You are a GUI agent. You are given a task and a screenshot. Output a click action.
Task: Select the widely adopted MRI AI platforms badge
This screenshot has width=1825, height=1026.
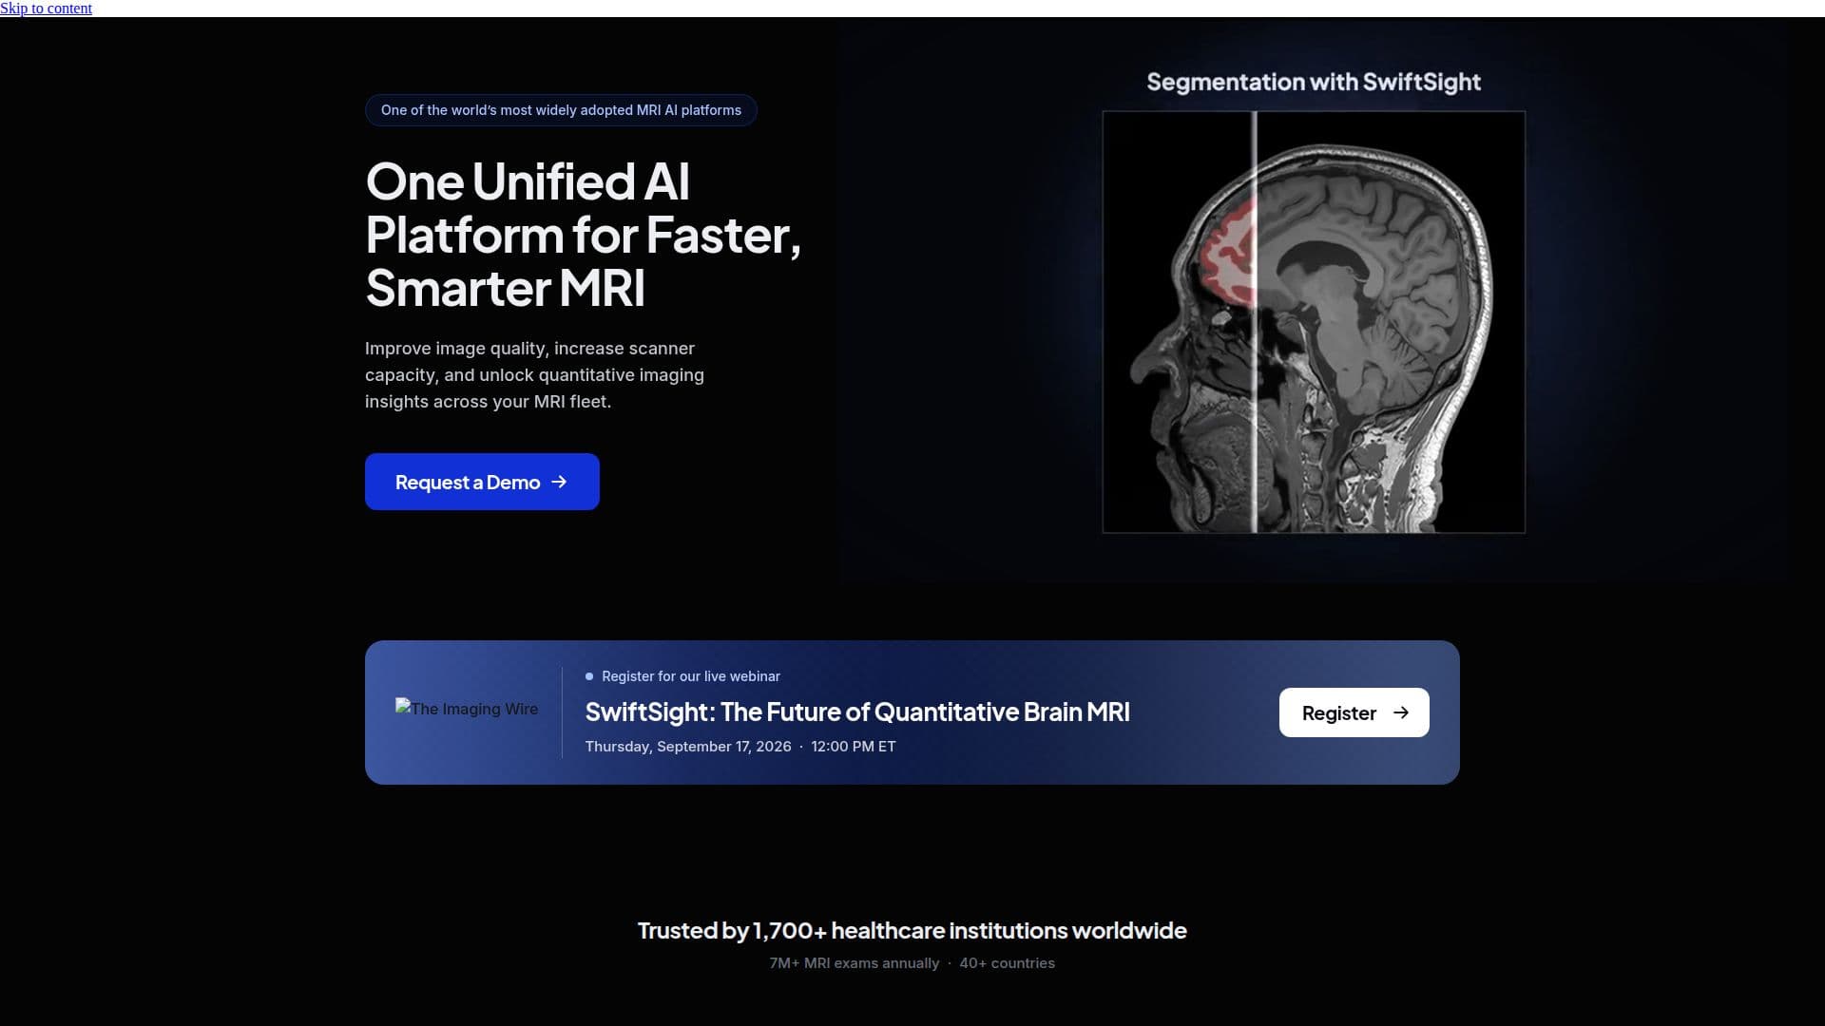[561, 110]
